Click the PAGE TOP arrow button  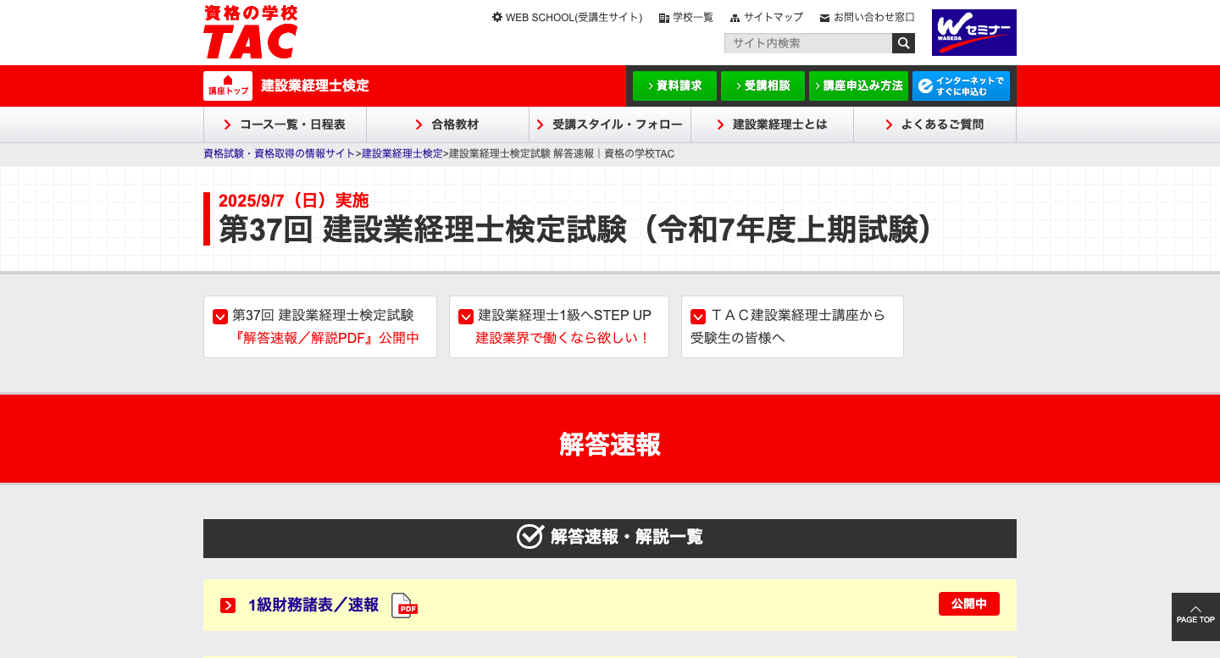click(1195, 616)
